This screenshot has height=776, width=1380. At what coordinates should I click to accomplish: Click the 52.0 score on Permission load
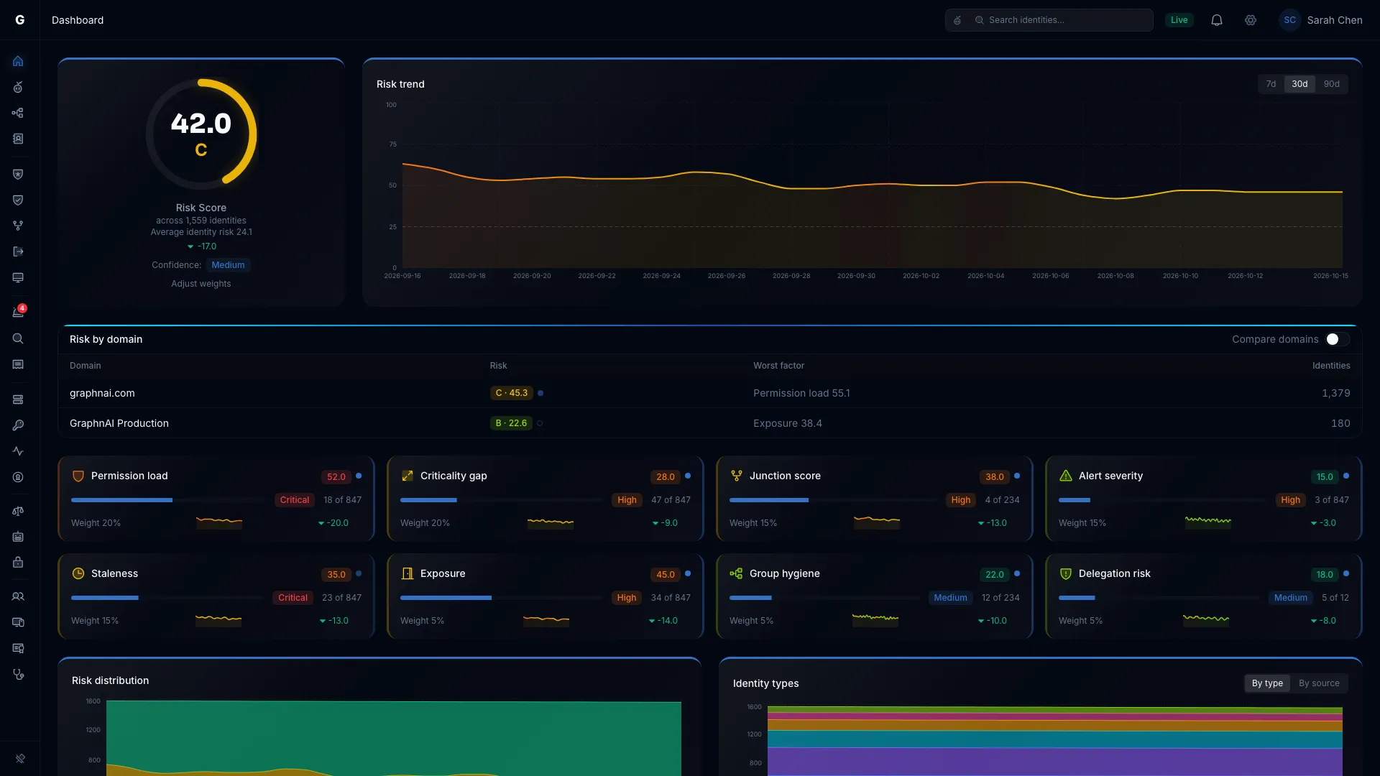tap(336, 476)
